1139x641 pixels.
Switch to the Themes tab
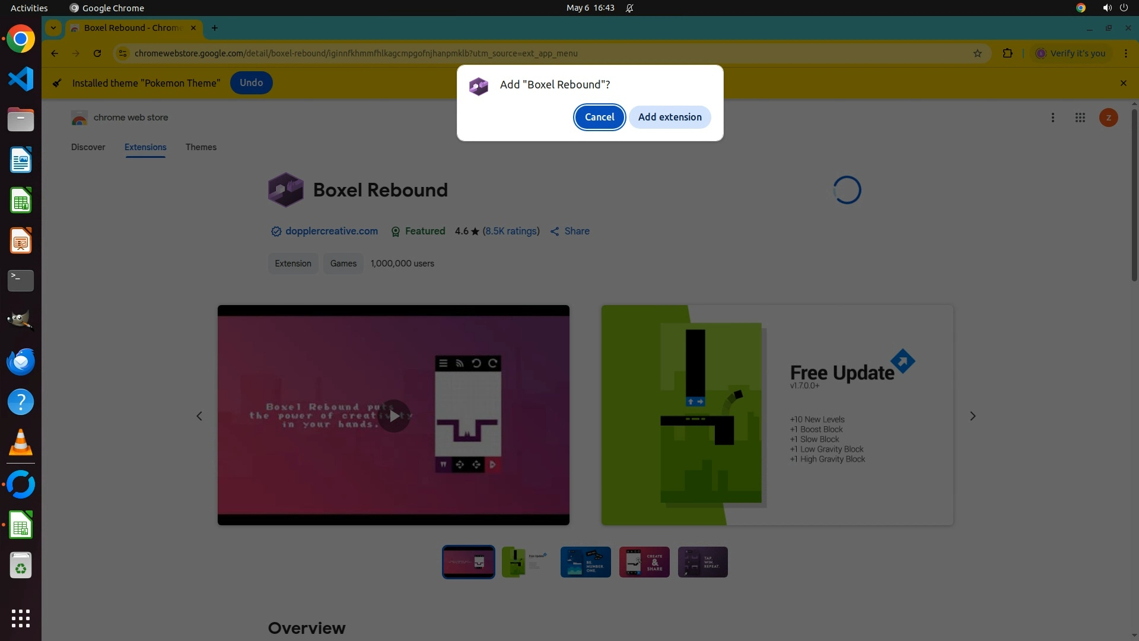click(201, 147)
